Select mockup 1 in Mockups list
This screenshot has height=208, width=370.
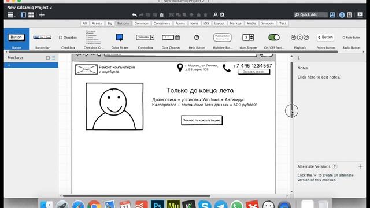pyautogui.click(x=31, y=65)
